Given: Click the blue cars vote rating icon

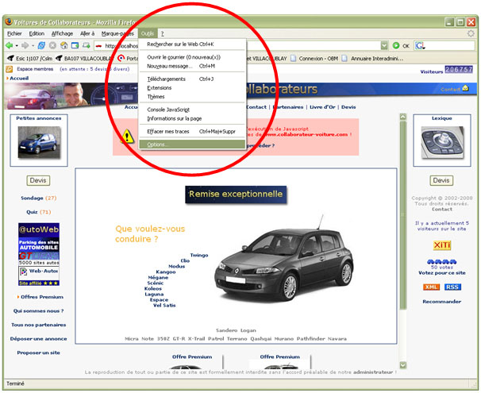Looking at the screenshot, I should pyautogui.click(x=442, y=262).
